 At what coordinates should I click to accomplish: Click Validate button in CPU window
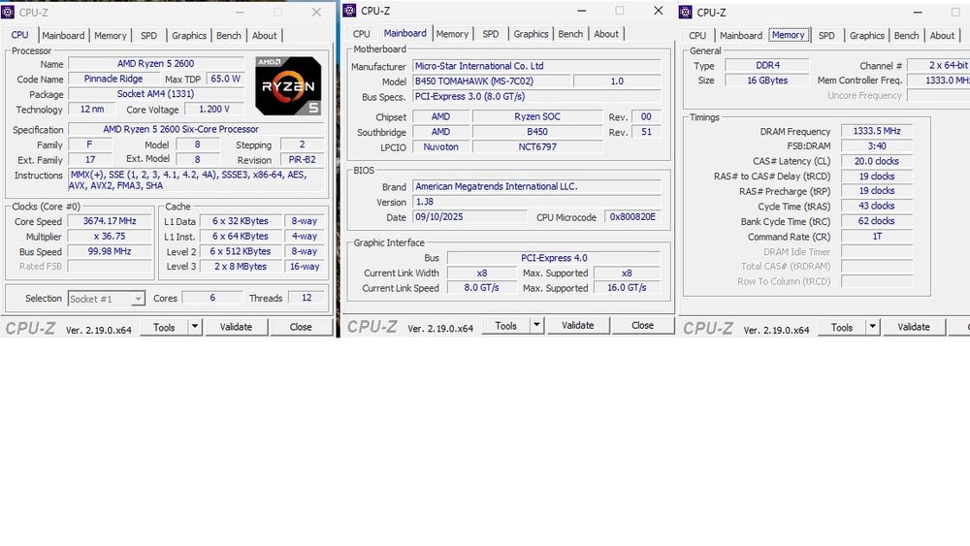pos(236,327)
